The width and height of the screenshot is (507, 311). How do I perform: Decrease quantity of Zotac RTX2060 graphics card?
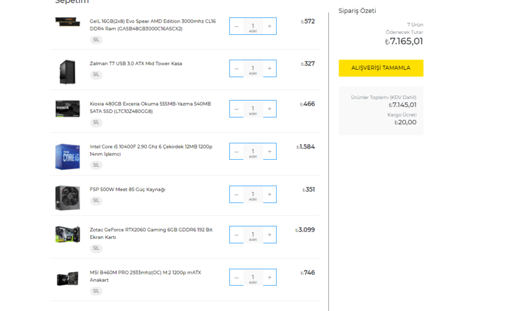pyautogui.click(x=237, y=235)
